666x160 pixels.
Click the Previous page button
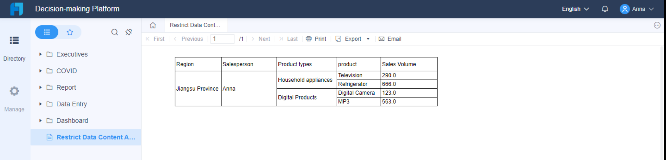188,39
